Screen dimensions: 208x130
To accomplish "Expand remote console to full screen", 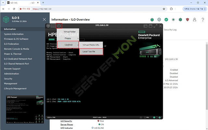I will pyautogui.click(x=155, y=26).
